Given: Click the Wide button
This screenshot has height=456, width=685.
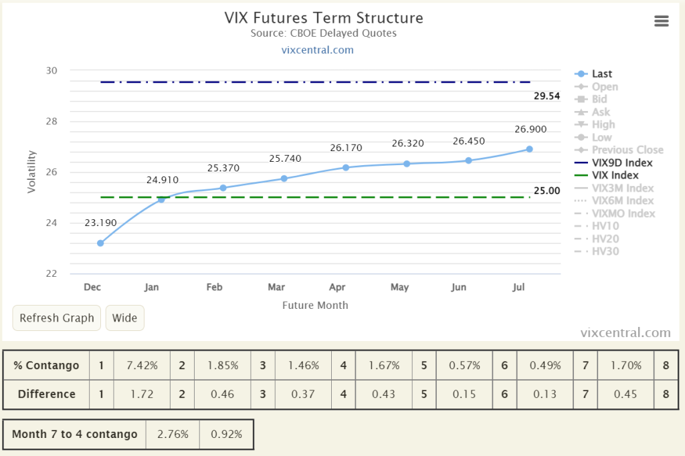Looking at the screenshot, I should [x=124, y=318].
